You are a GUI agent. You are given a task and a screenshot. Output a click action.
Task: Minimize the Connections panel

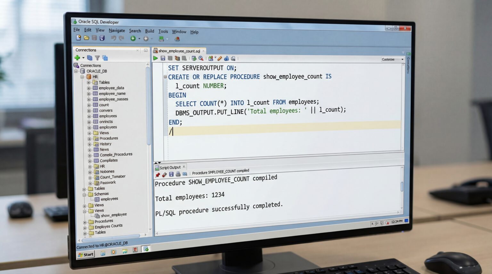(x=145, y=50)
